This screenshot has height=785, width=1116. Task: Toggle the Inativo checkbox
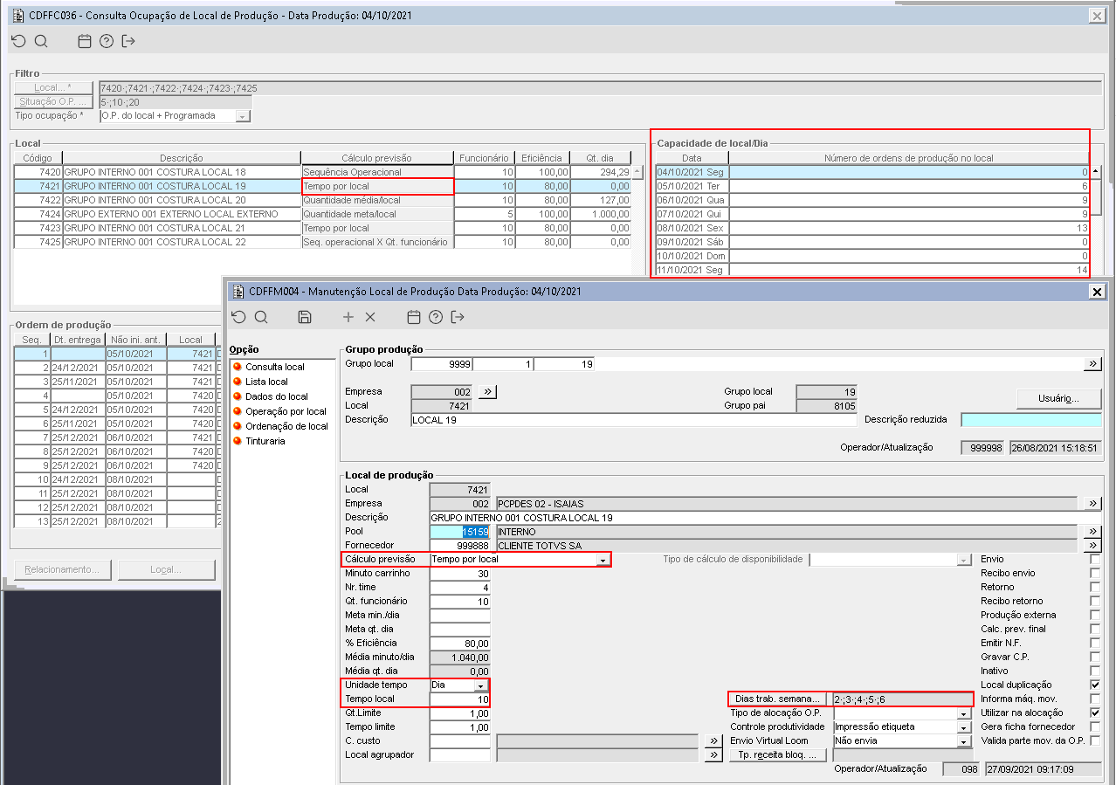pos(1095,671)
